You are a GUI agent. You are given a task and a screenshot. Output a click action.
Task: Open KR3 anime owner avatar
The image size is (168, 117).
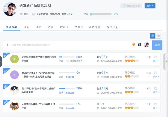pos(14,90)
